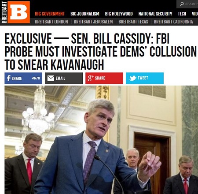The width and height of the screenshot is (198, 194).
Task: Click the vertical Breitbart wordmark
Action: [4, 12]
